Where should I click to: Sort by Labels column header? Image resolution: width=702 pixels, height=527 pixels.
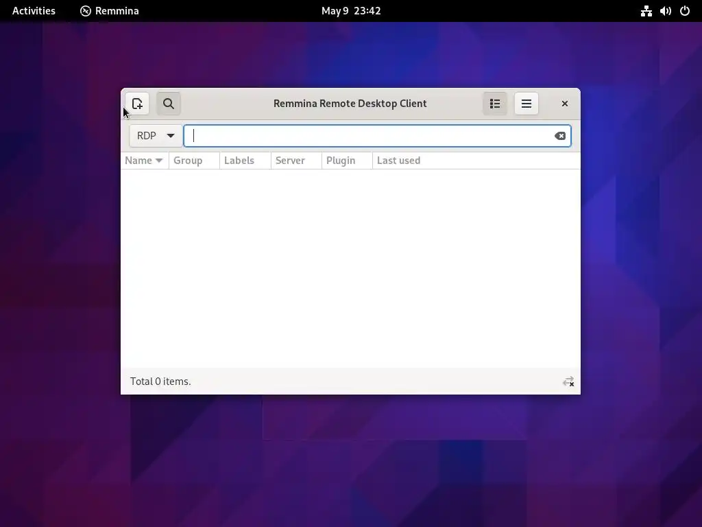(x=245, y=161)
